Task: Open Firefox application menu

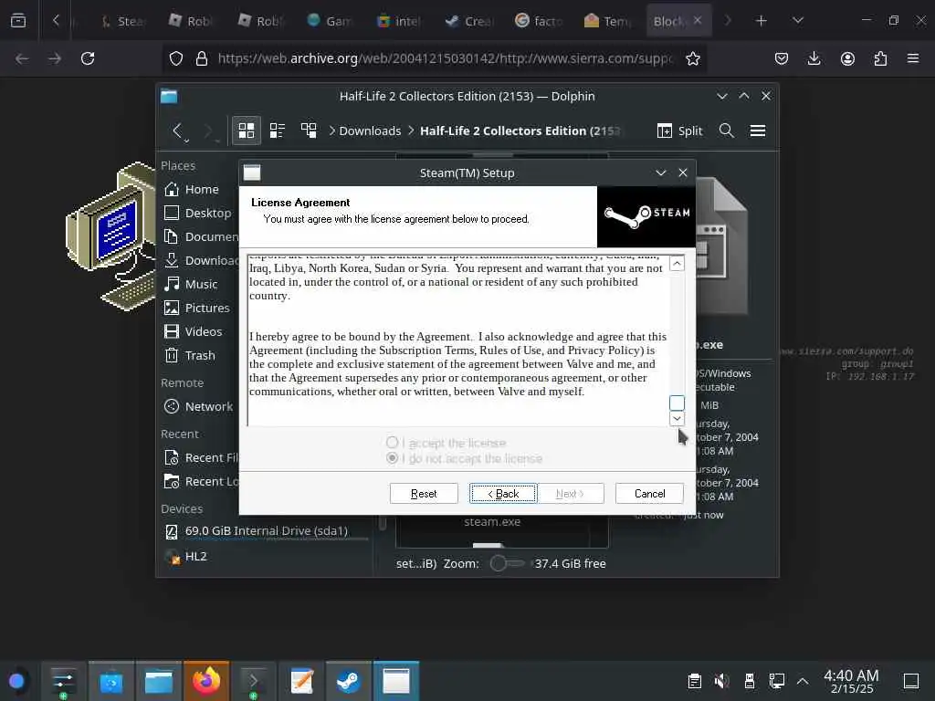Action: pos(913,58)
